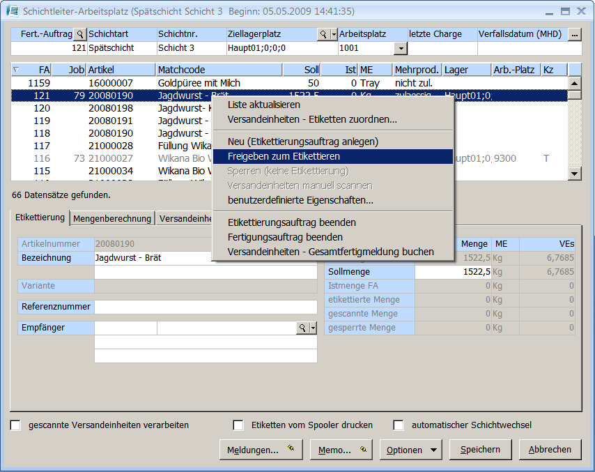Click into the Referenznummer input field
Viewport: 595px width, 472px height.
coord(206,307)
